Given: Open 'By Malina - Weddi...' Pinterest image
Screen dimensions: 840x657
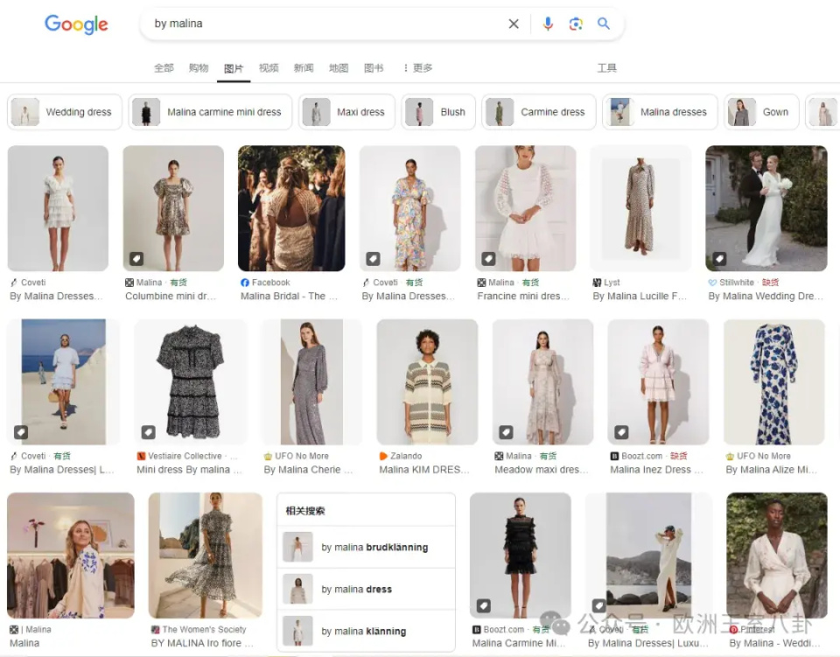Looking at the screenshot, I should click(x=777, y=556).
